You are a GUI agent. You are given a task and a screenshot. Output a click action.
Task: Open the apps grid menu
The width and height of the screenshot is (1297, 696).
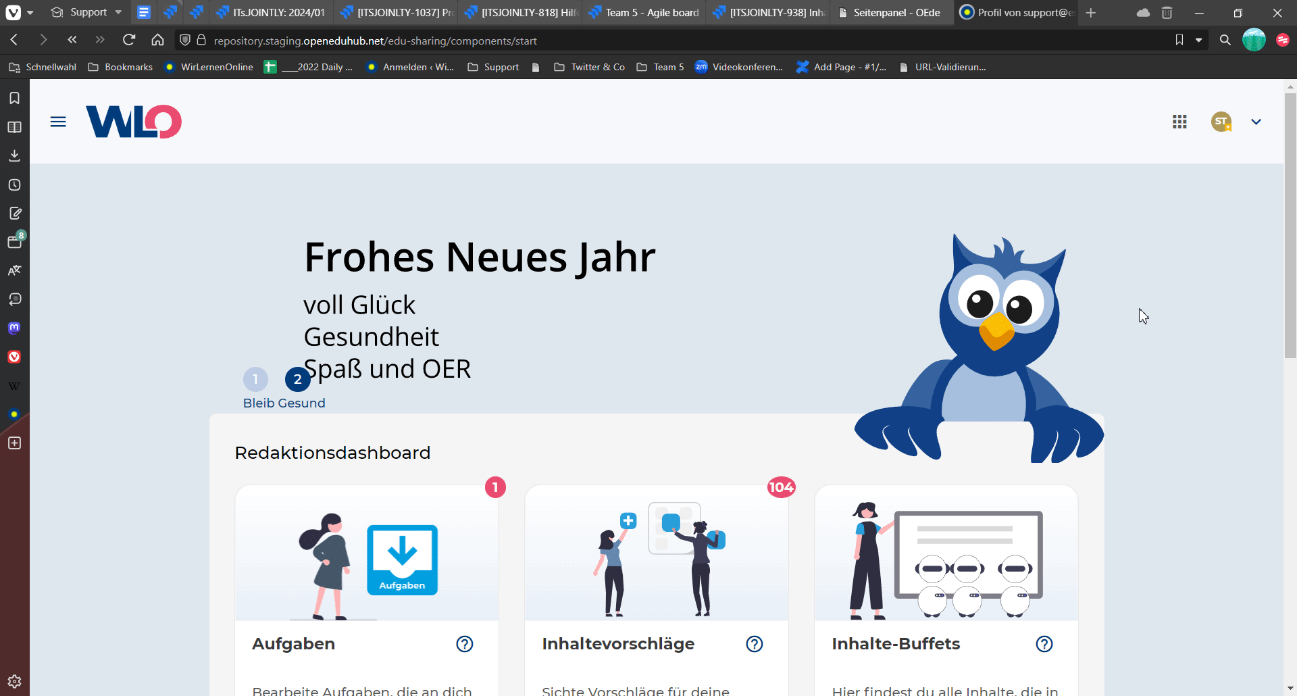[1179, 122]
